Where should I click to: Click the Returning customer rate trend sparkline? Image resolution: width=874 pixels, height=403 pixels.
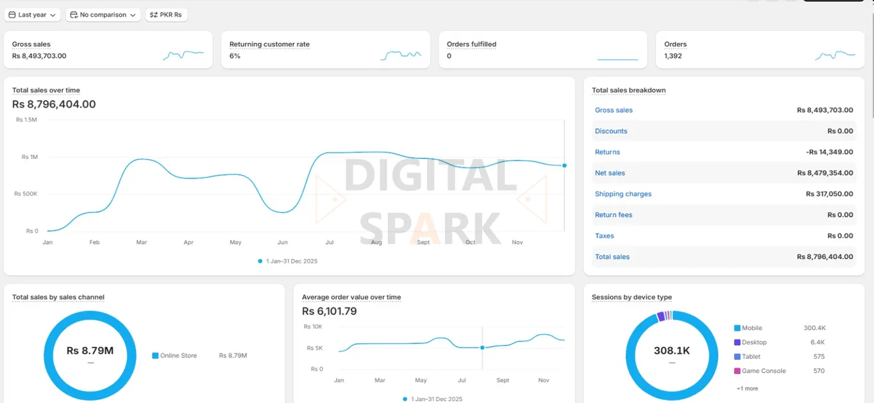[401, 54]
